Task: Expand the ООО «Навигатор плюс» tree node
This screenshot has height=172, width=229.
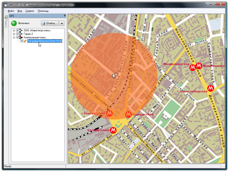Action: click(14, 30)
